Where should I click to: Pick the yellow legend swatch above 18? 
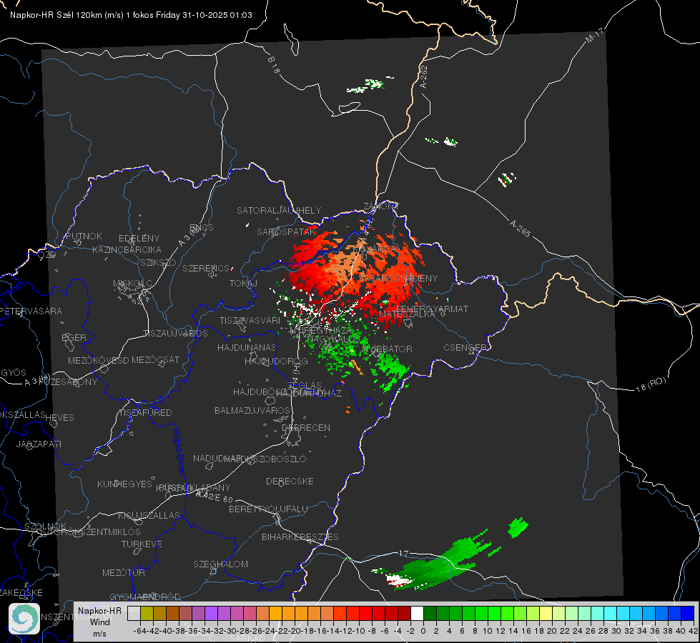(x=546, y=613)
